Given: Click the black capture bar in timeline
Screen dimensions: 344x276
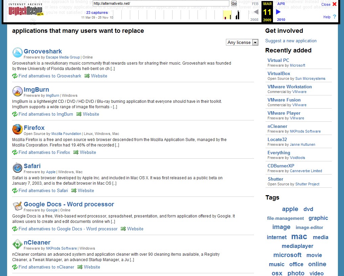Looking at the screenshot, I should coord(237,15).
